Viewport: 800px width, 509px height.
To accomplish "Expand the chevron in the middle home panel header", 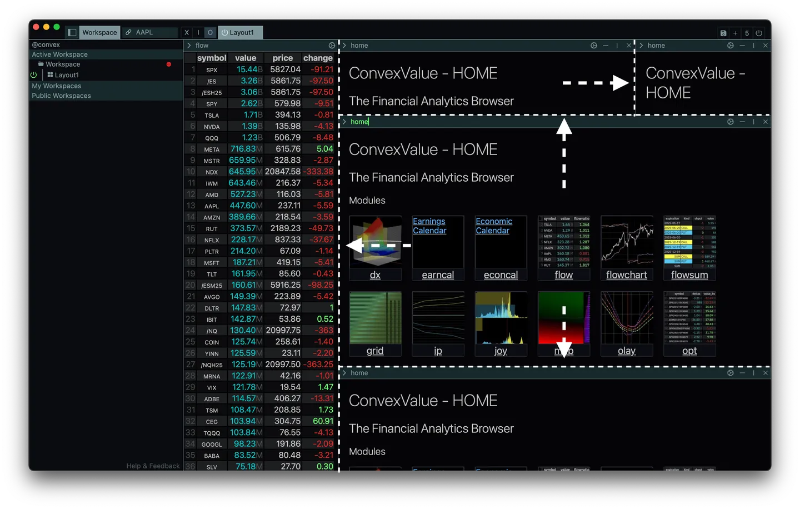I will [344, 122].
